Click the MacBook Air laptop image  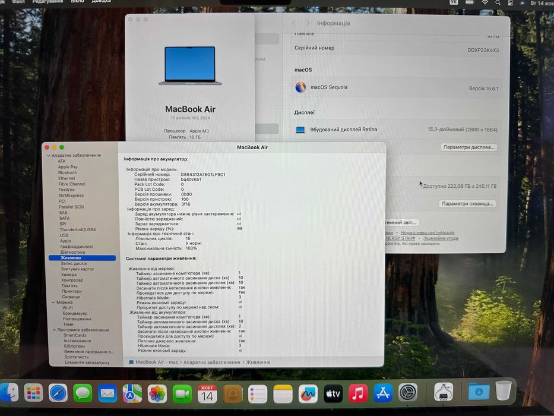190,66
